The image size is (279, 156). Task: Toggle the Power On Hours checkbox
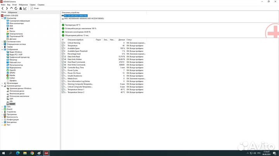(63, 73)
